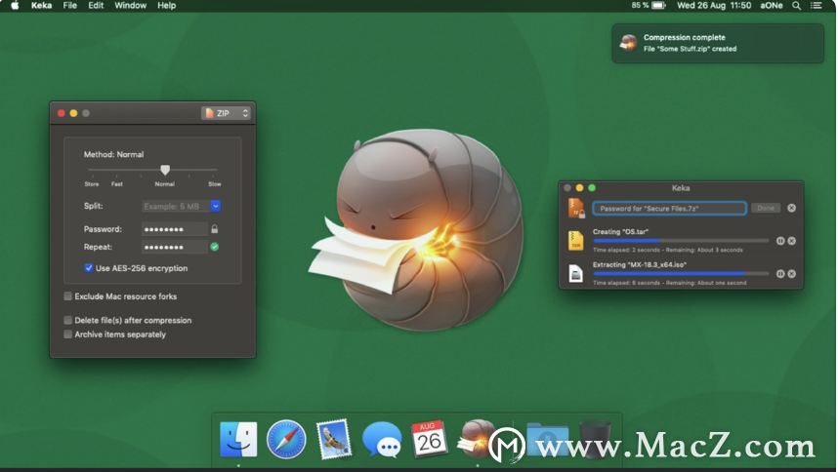The height and width of the screenshot is (472, 838).
Task: Click the TAR archive icon for OS.tar
Action: [575, 241]
